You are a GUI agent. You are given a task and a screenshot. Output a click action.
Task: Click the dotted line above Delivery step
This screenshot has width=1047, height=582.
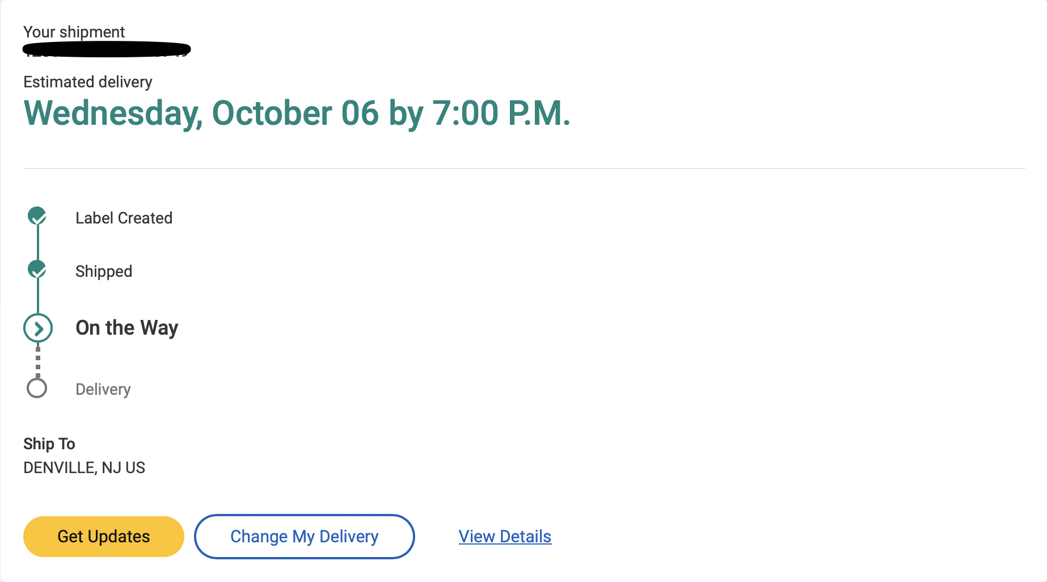tap(38, 361)
